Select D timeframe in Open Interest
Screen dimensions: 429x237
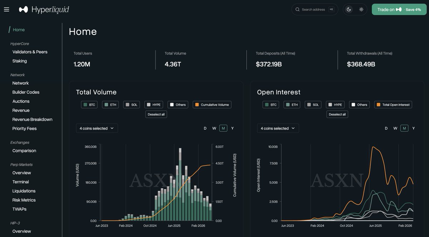click(386, 128)
